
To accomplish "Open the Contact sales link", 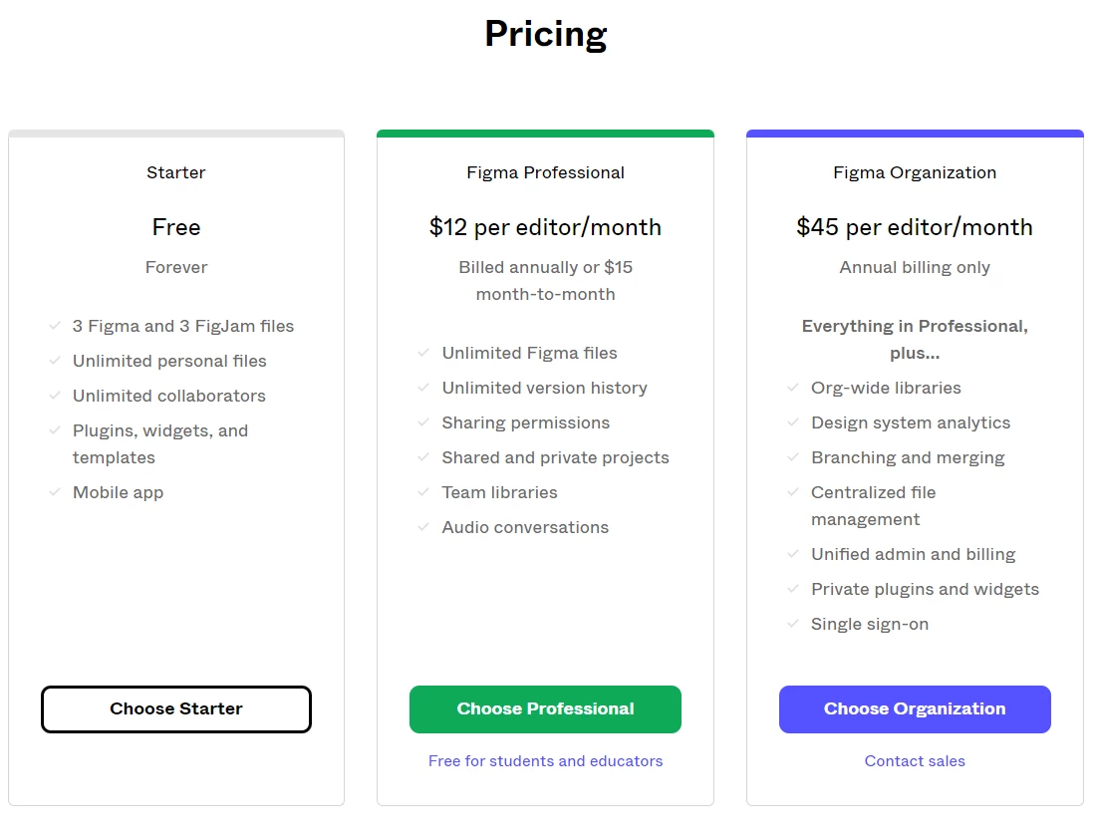I will (x=915, y=761).
